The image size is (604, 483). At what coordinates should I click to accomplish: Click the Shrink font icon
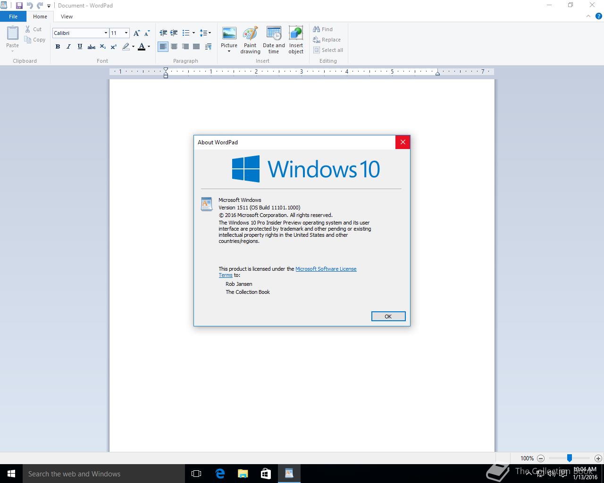click(x=147, y=33)
